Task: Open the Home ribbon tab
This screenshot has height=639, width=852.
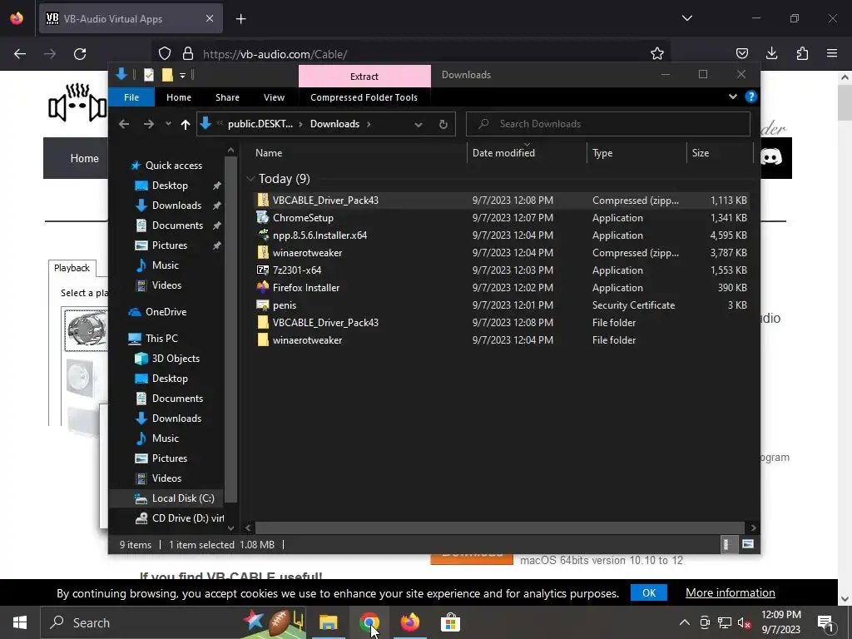Action: tap(179, 97)
